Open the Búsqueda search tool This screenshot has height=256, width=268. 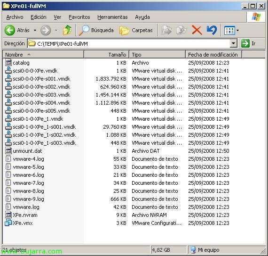[x=96, y=30]
